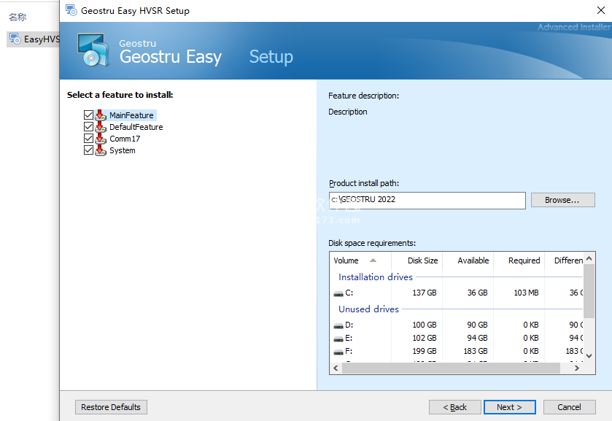Click the Required column header
This screenshot has height=421, width=612.
tap(519, 260)
